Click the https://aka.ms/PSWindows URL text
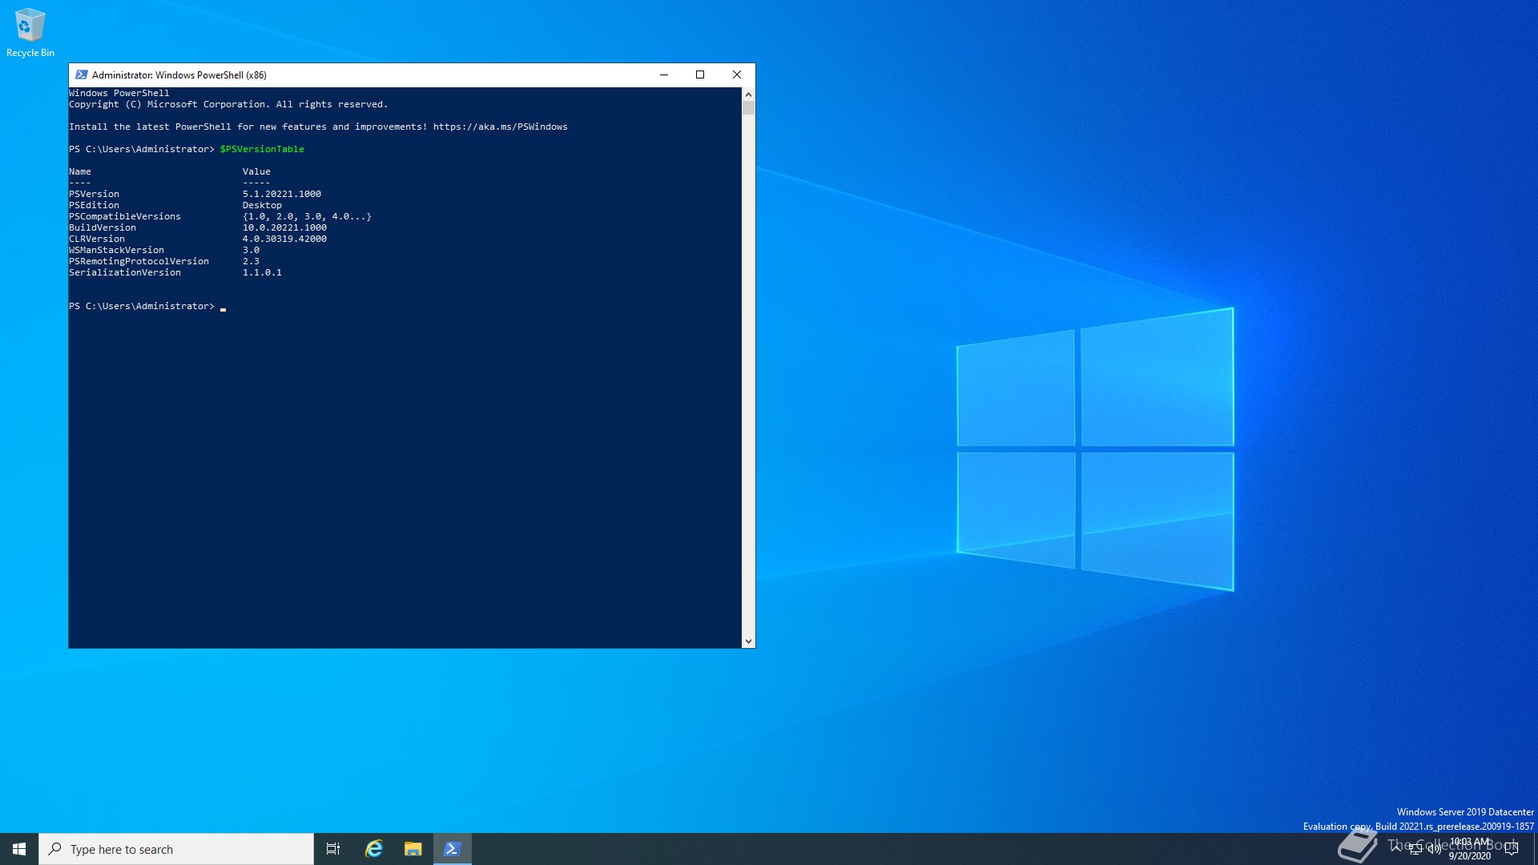Screen dimensions: 1538x865 500,127
